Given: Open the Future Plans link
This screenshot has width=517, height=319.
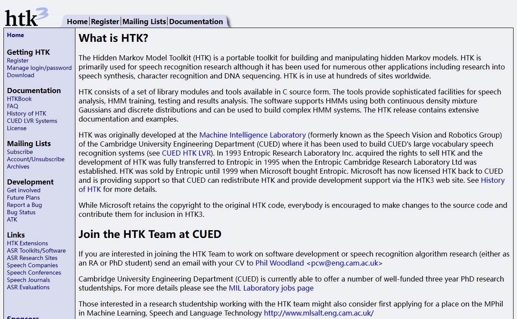Looking at the screenshot, I should click(x=23, y=197).
